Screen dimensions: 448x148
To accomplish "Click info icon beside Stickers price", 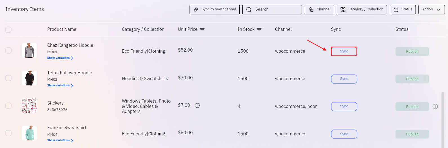I will coord(197,105).
